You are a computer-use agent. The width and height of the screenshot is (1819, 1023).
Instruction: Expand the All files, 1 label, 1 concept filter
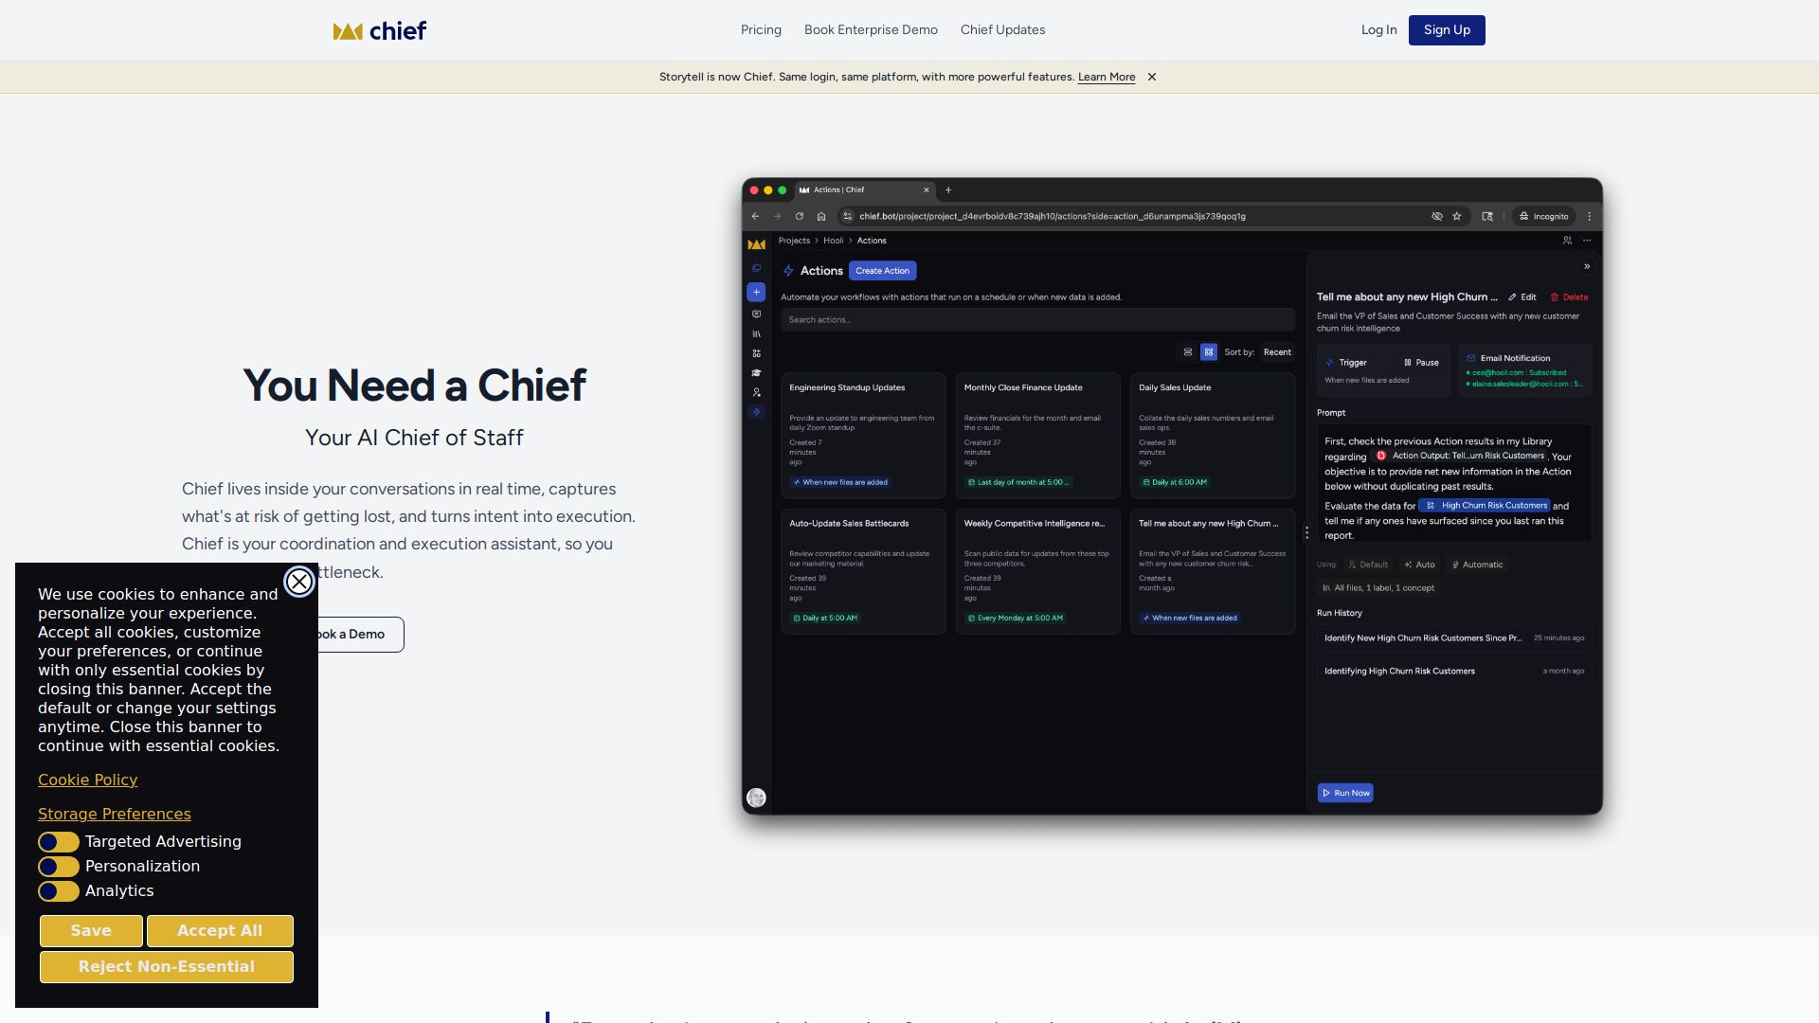(x=1378, y=588)
